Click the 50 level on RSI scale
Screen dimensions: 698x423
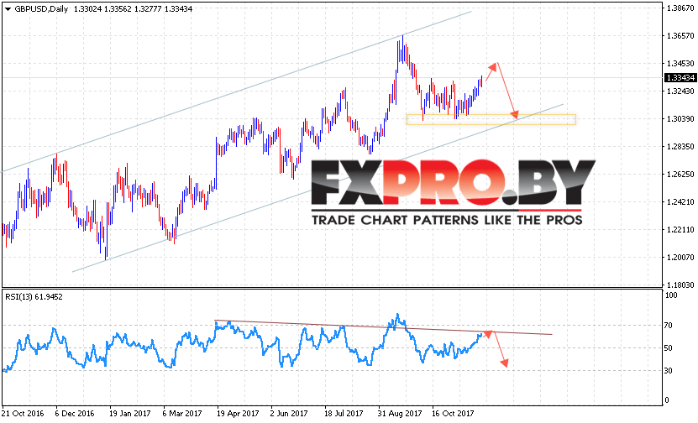(x=668, y=347)
